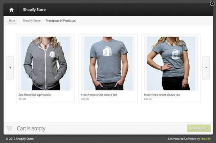
Task: Proceed with the Checkout button
Action: 199,128
